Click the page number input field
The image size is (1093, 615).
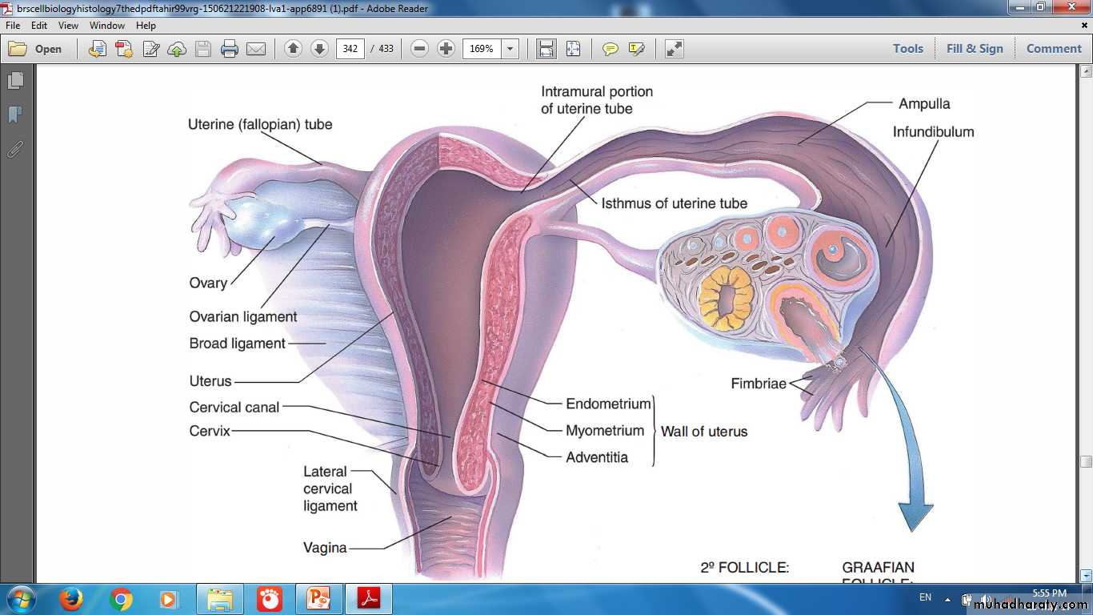coord(350,49)
